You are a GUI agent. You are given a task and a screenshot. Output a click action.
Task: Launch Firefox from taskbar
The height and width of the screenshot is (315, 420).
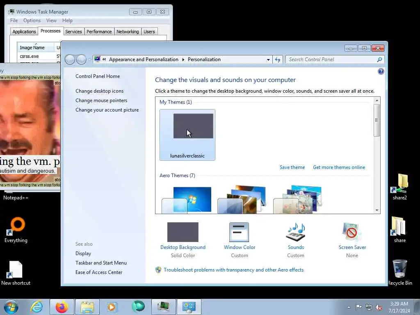(x=62, y=307)
